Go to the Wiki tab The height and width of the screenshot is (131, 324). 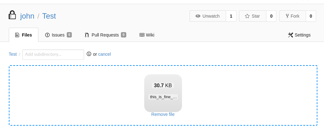click(150, 35)
